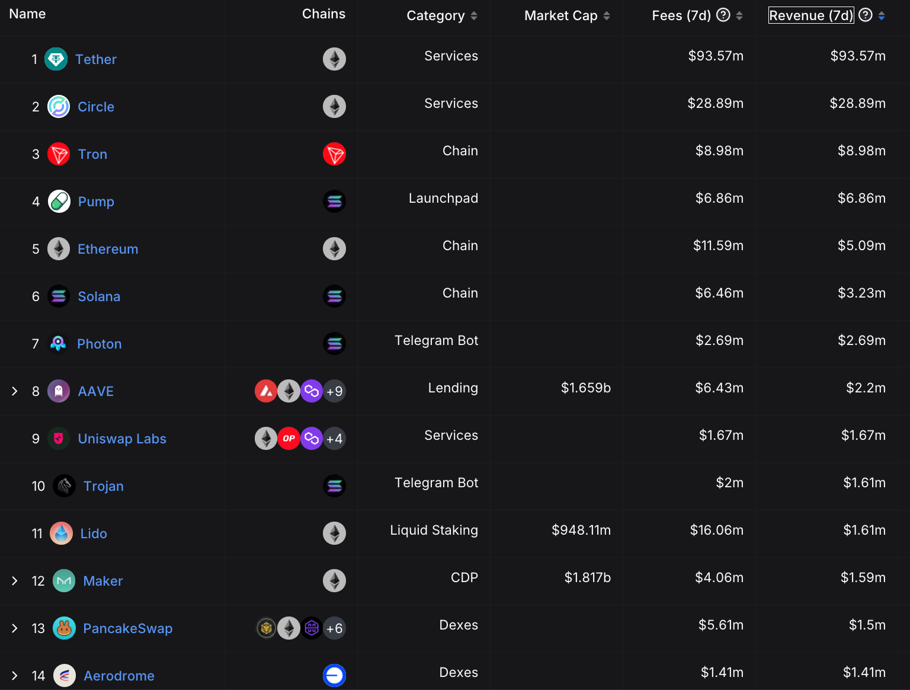Click the PancakeSwap bunny logo icon
The width and height of the screenshot is (910, 690).
pos(64,628)
